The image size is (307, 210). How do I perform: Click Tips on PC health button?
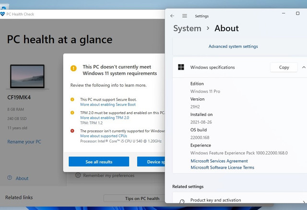tap(134, 198)
